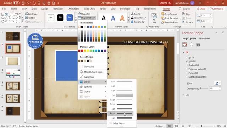Click the fit slide to window icon
227x128 pixels.
click(x=225, y=126)
